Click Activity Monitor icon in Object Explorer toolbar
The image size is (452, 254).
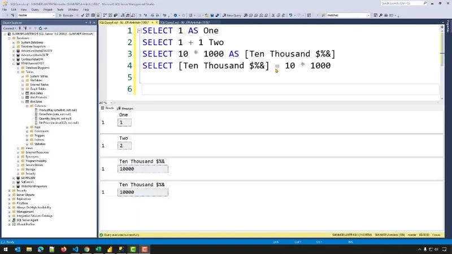coord(46,28)
